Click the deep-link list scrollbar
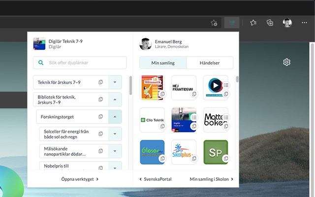 [130, 85]
